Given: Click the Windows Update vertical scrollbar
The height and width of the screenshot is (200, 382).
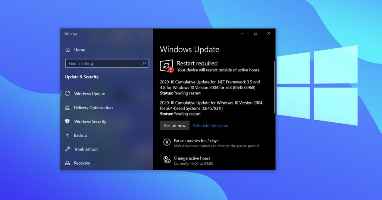Looking at the screenshot, I should click(274, 87).
